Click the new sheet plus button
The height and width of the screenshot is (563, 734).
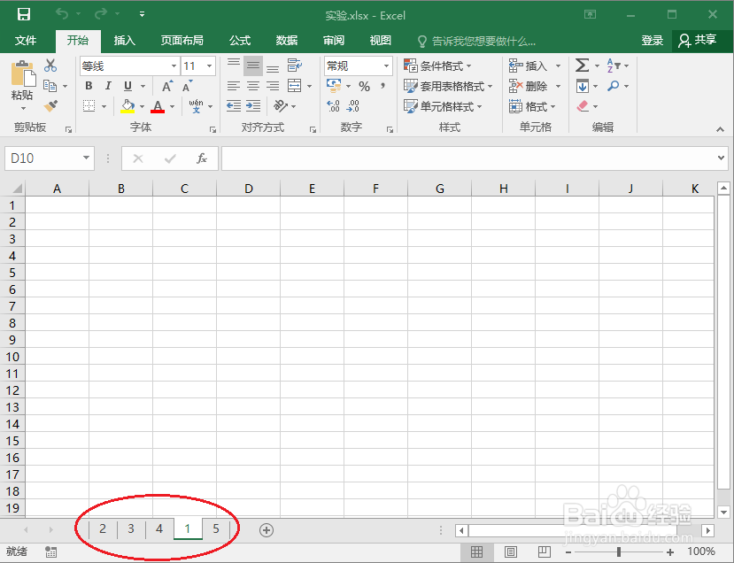tap(266, 529)
